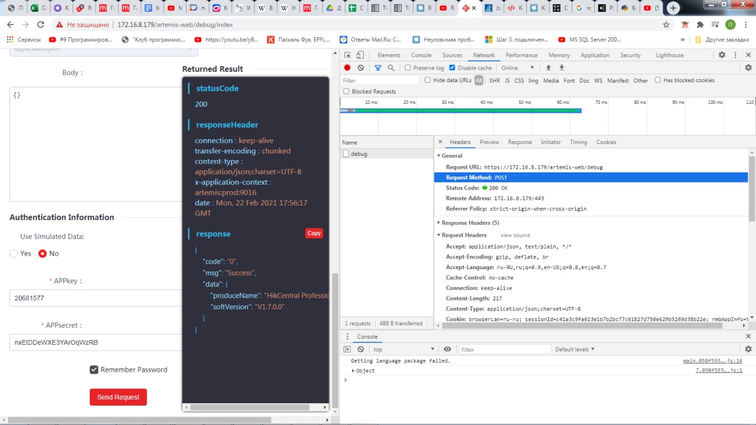Check Blocked Requests filter

click(x=347, y=91)
